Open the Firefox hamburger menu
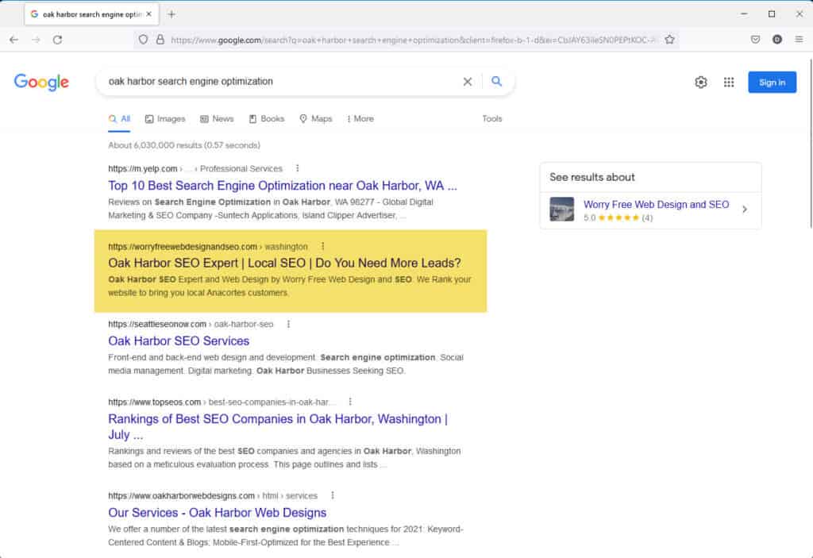 point(799,40)
